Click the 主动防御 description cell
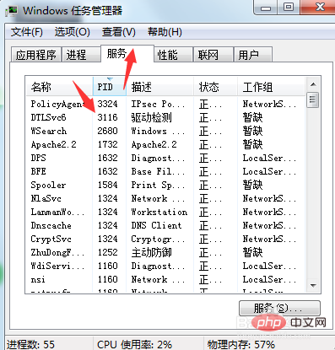The height and width of the screenshot is (350, 335). [x=151, y=252]
